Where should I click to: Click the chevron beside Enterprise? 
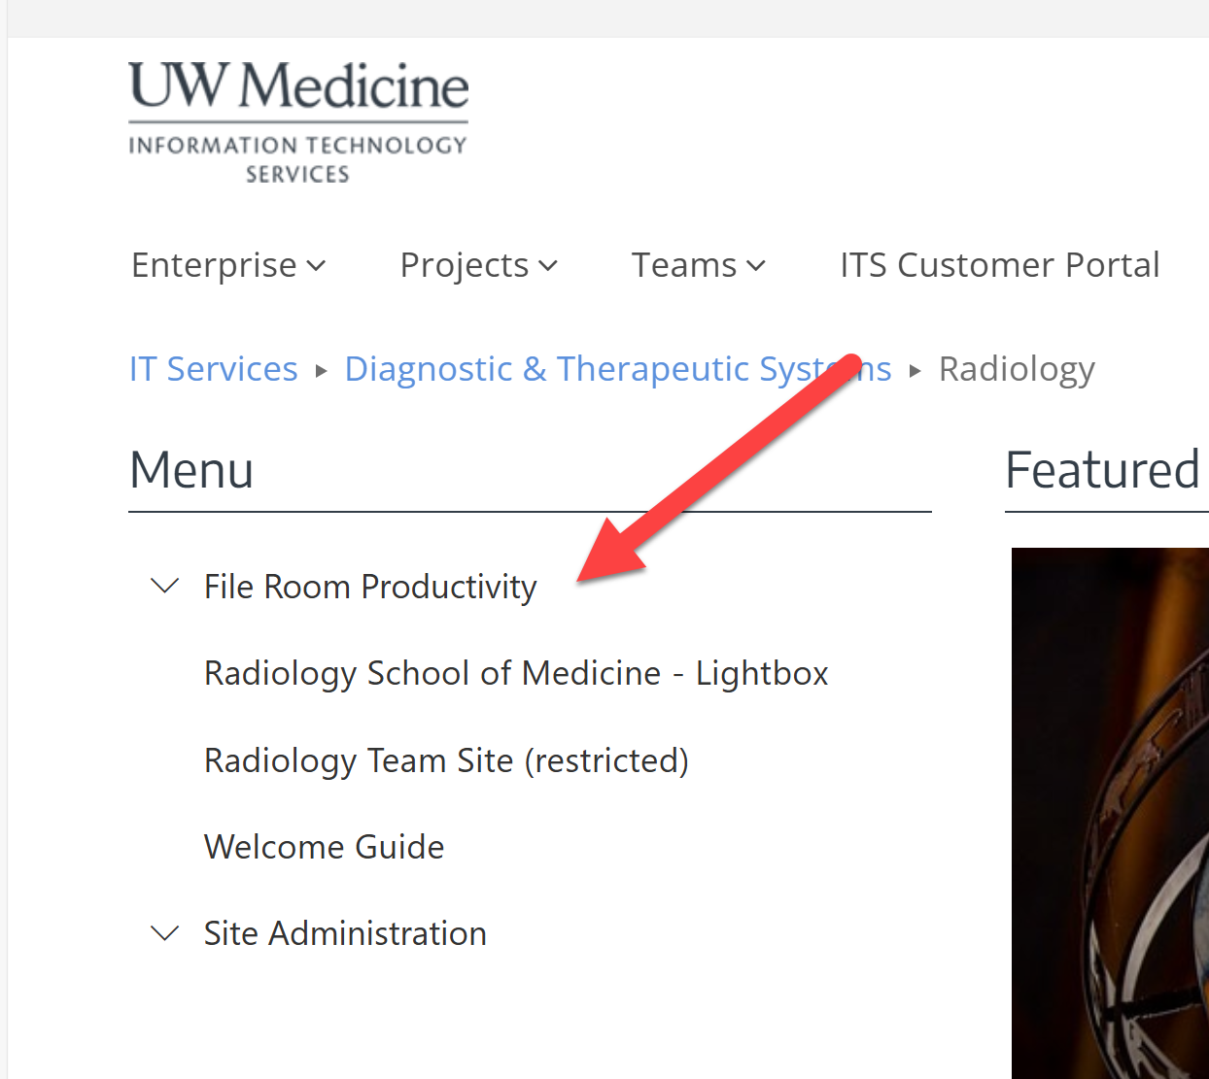pos(316,266)
